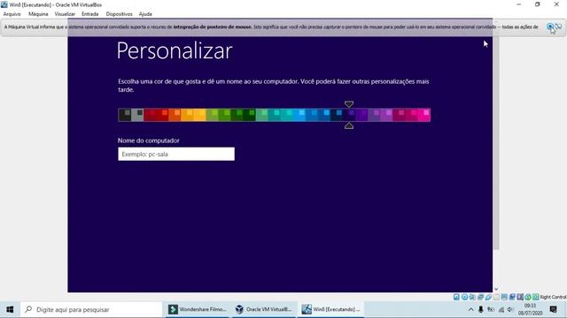Click the virtualization features V icon
The height and width of the screenshot is (318, 567).
(520, 297)
